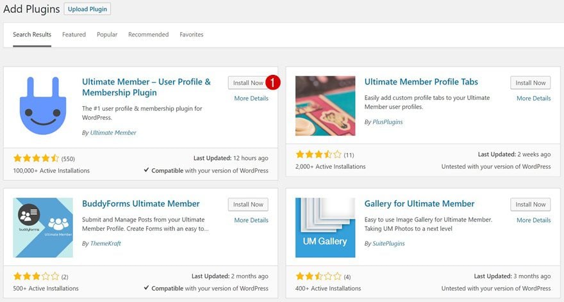The image size is (564, 302).
Task: Click Last Updated: 3 months ago text
Action: click(512, 276)
